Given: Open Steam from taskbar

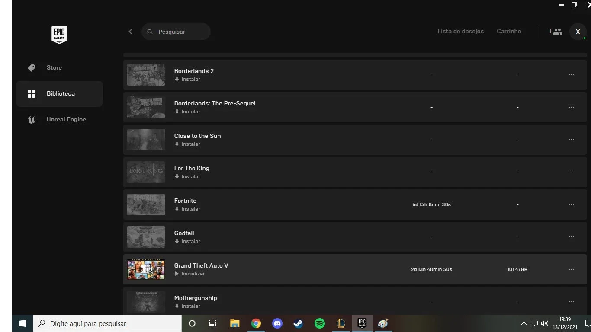Looking at the screenshot, I should [299, 323].
